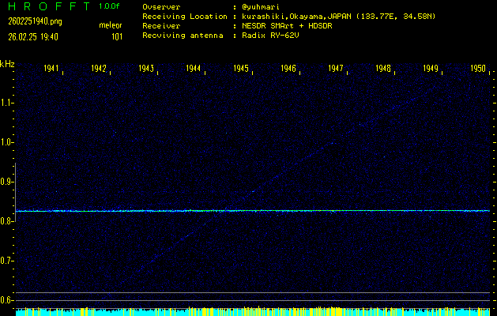Click the 1950 time marker

(x=478, y=70)
